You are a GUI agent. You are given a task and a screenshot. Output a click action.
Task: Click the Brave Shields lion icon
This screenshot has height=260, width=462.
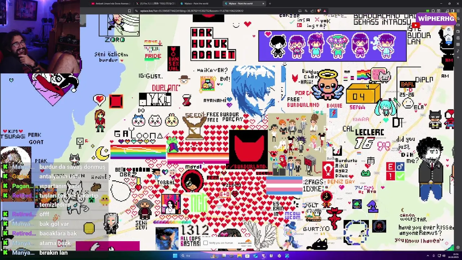click(x=319, y=11)
